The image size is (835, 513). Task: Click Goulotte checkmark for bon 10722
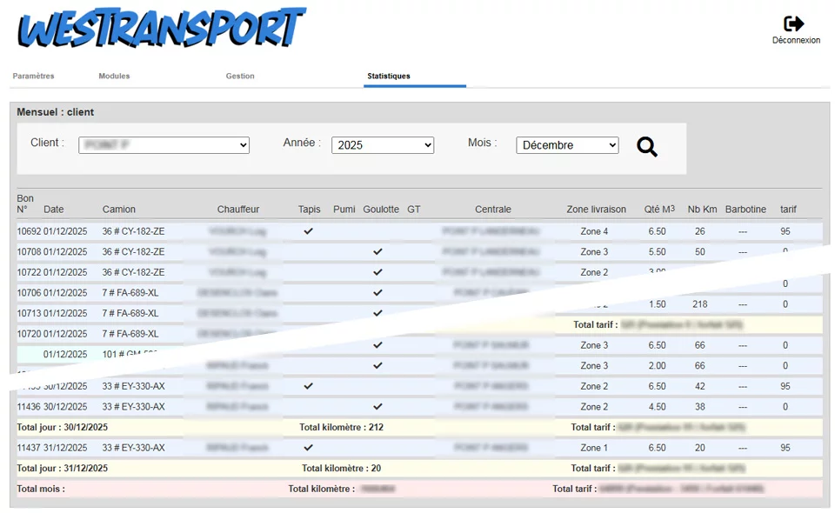377,272
